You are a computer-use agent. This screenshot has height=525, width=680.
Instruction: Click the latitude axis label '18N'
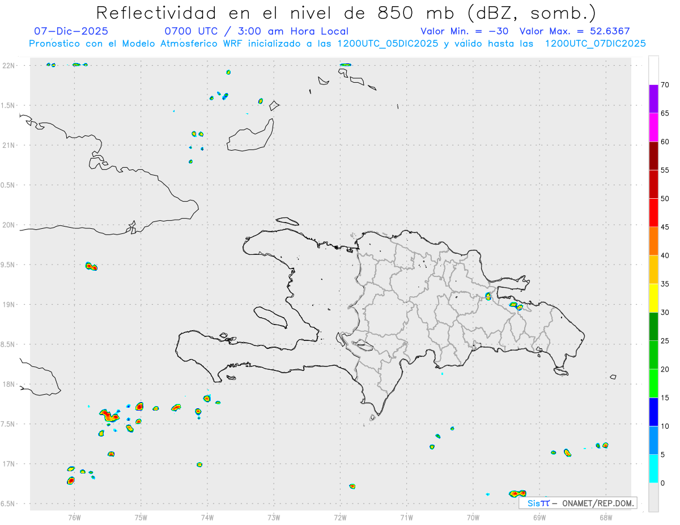pyautogui.click(x=9, y=385)
